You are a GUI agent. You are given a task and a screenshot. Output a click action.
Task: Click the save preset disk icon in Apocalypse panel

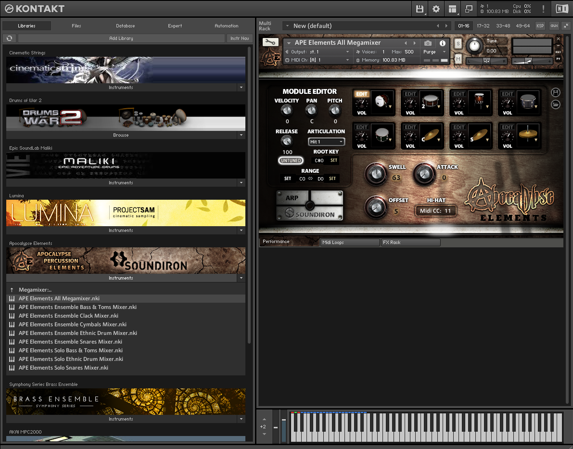pos(556,92)
